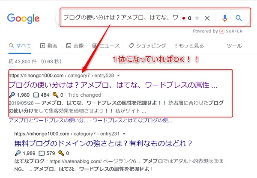Open the ツール options
This screenshot has width=257, height=178.
234,46
